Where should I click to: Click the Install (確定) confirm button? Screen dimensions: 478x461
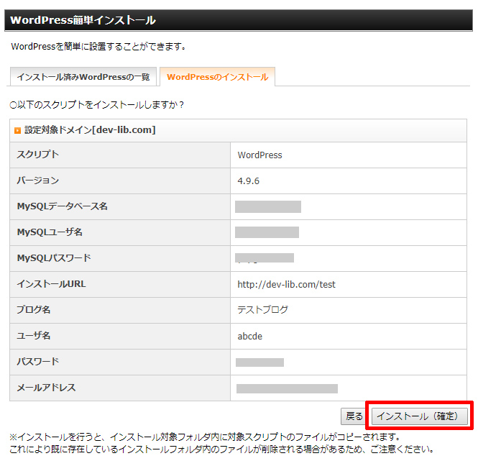pos(420,416)
